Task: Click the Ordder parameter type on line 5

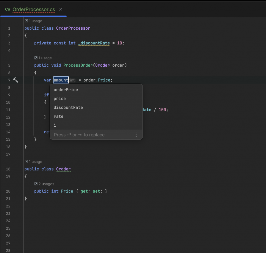Action: 102,65
